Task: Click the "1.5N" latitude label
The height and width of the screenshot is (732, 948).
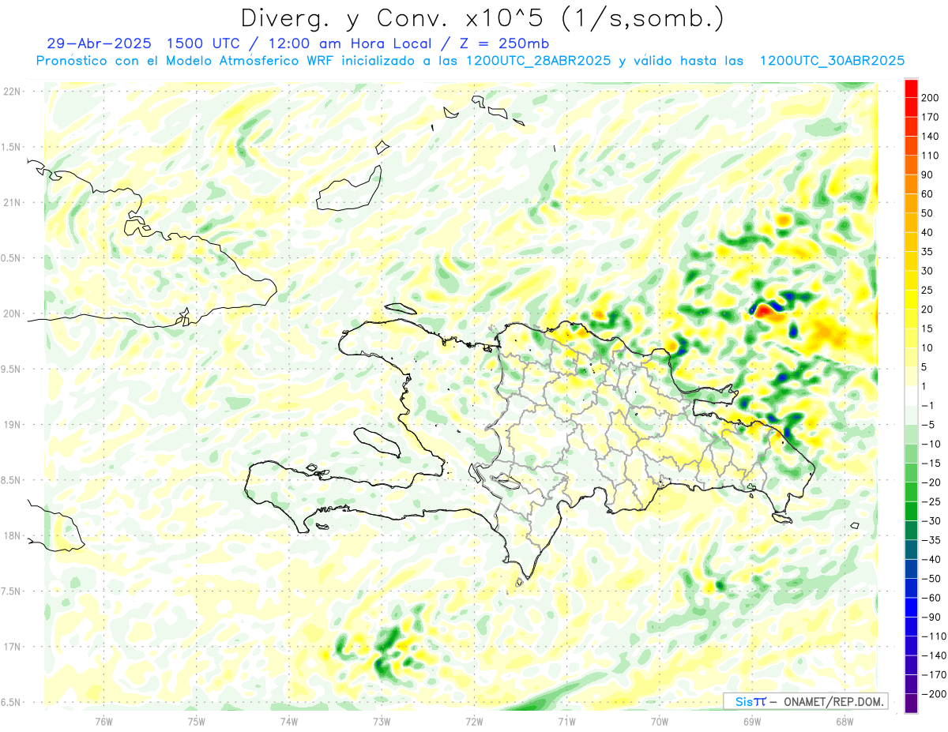Action: click(11, 147)
